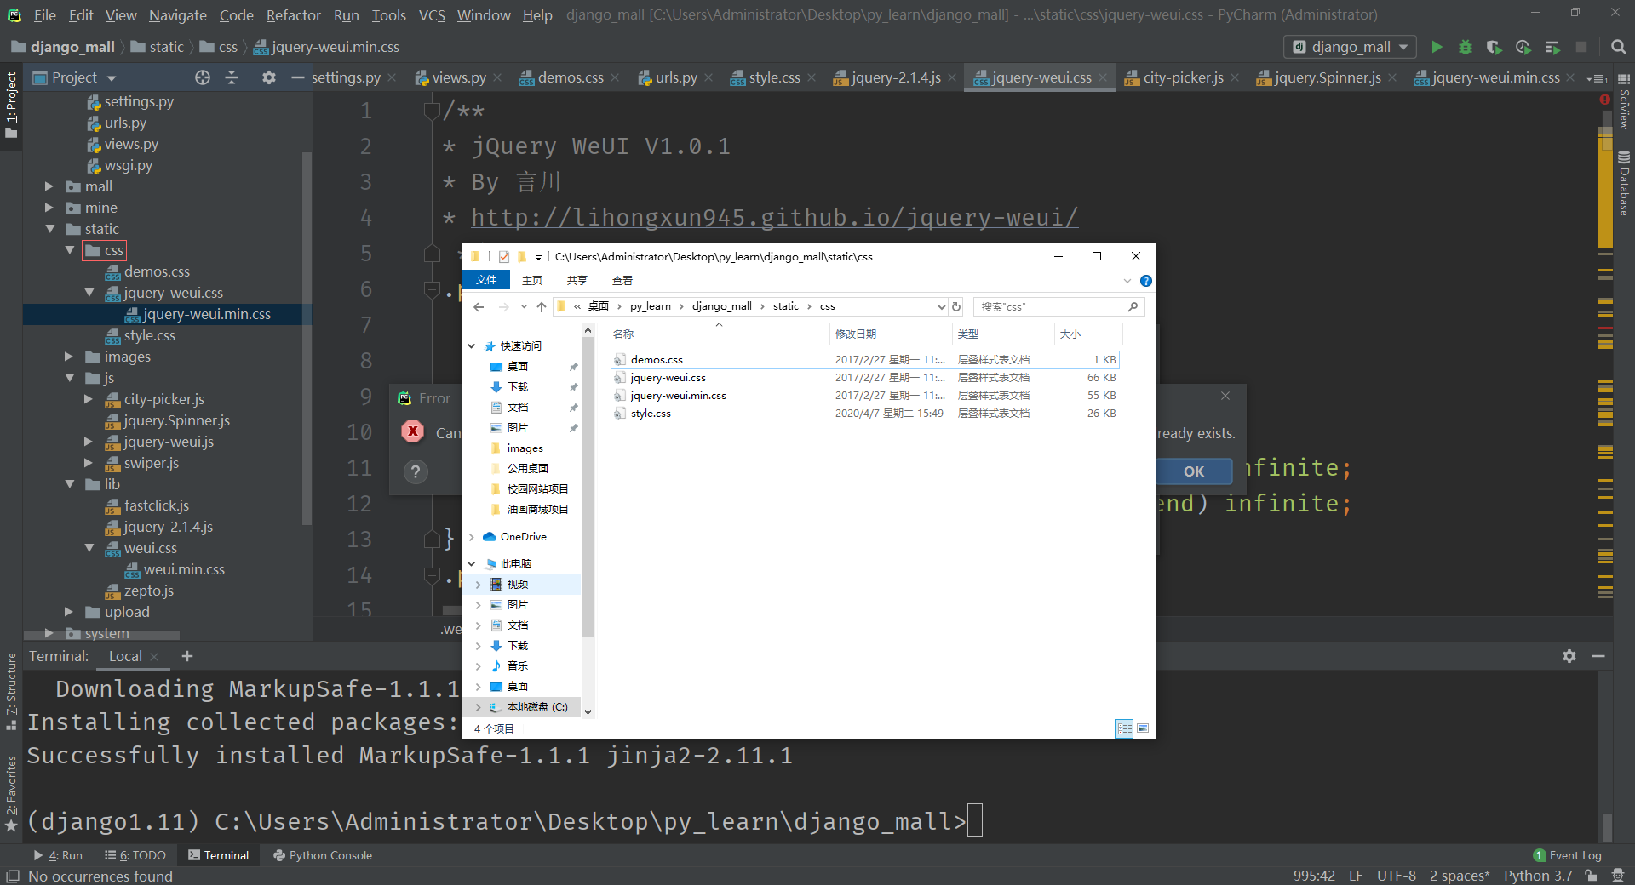Collapse Quick access (快速访问) in Explorer
Image resolution: width=1635 pixels, height=885 pixels.
(472, 346)
